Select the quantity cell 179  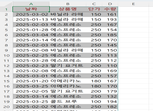tap(110, 91)
